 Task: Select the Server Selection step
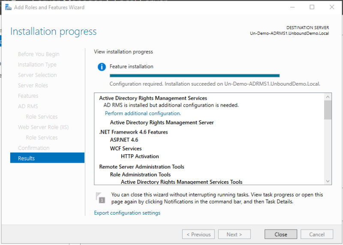coord(37,75)
